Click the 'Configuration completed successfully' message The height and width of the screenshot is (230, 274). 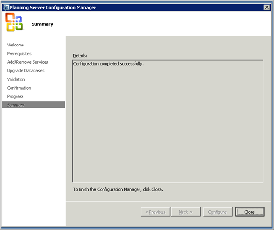pos(108,64)
